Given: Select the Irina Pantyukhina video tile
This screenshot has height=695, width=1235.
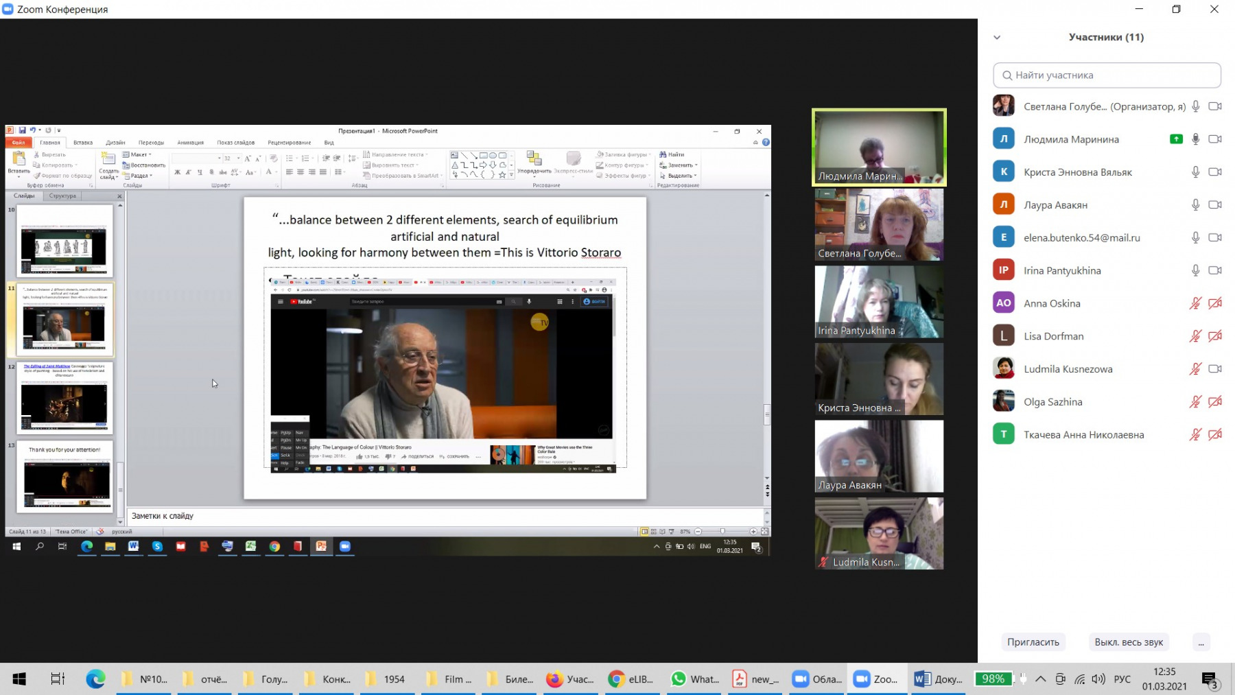Looking at the screenshot, I should pos(879,302).
